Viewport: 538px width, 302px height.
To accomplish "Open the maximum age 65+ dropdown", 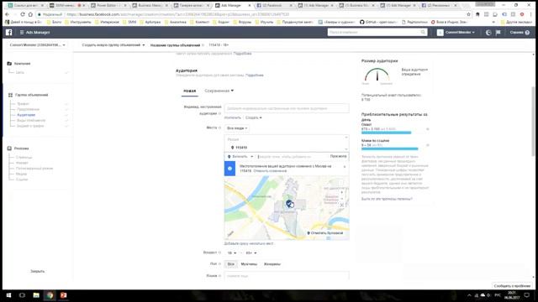I will coord(251,253).
